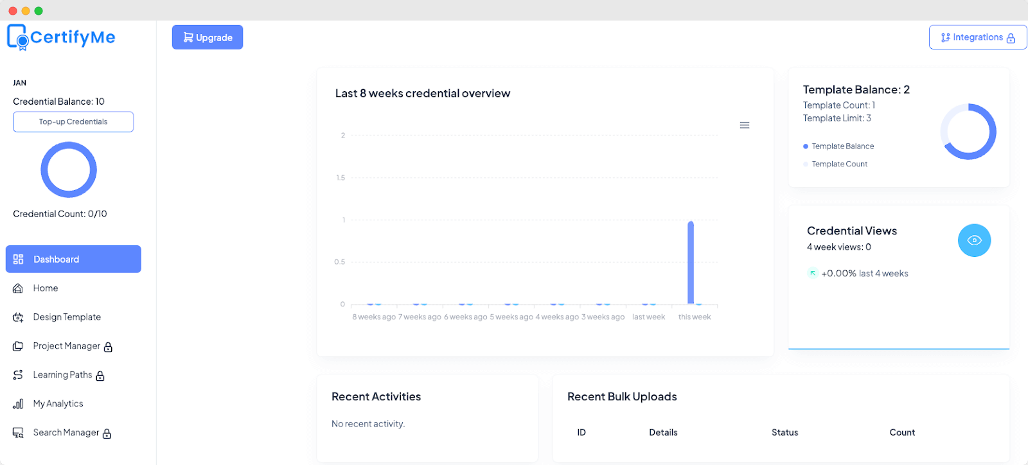Click the yellow macOS minimize button
1028x465 pixels.
click(26, 11)
